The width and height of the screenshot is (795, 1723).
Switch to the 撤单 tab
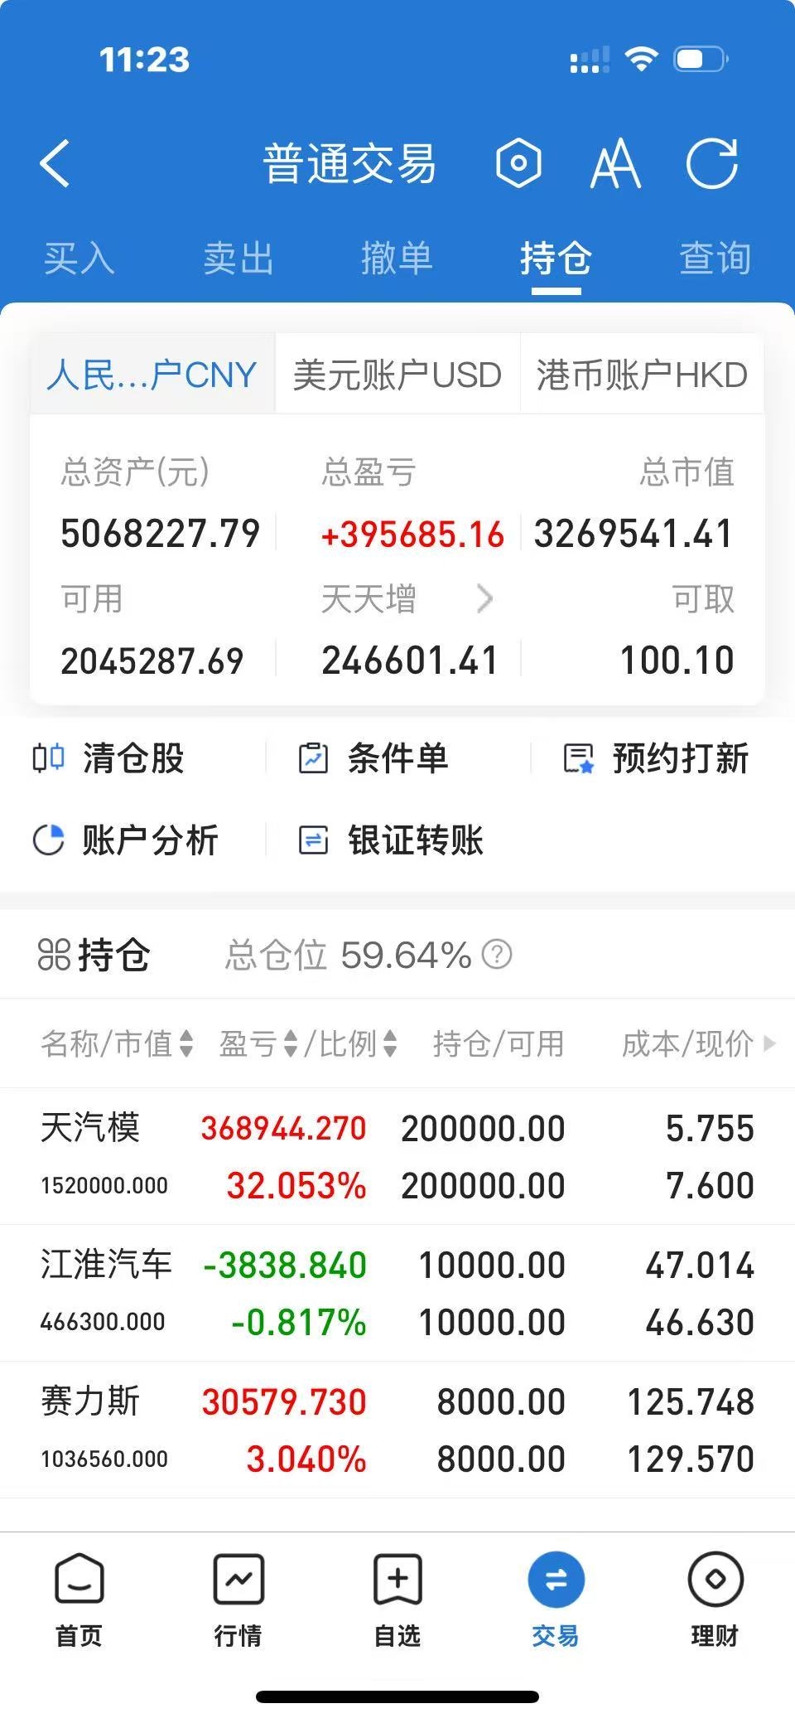click(x=397, y=259)
